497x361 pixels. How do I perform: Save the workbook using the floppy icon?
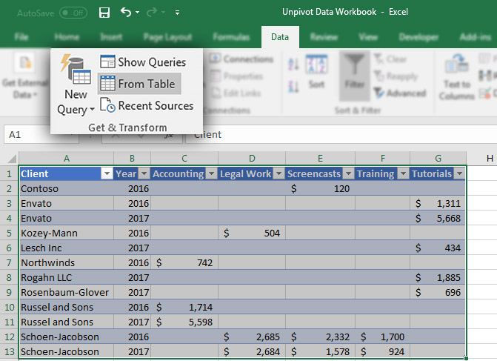104,13
